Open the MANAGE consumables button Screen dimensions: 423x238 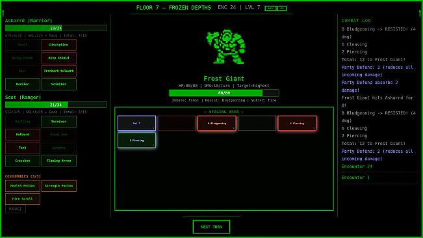point(16,209)
